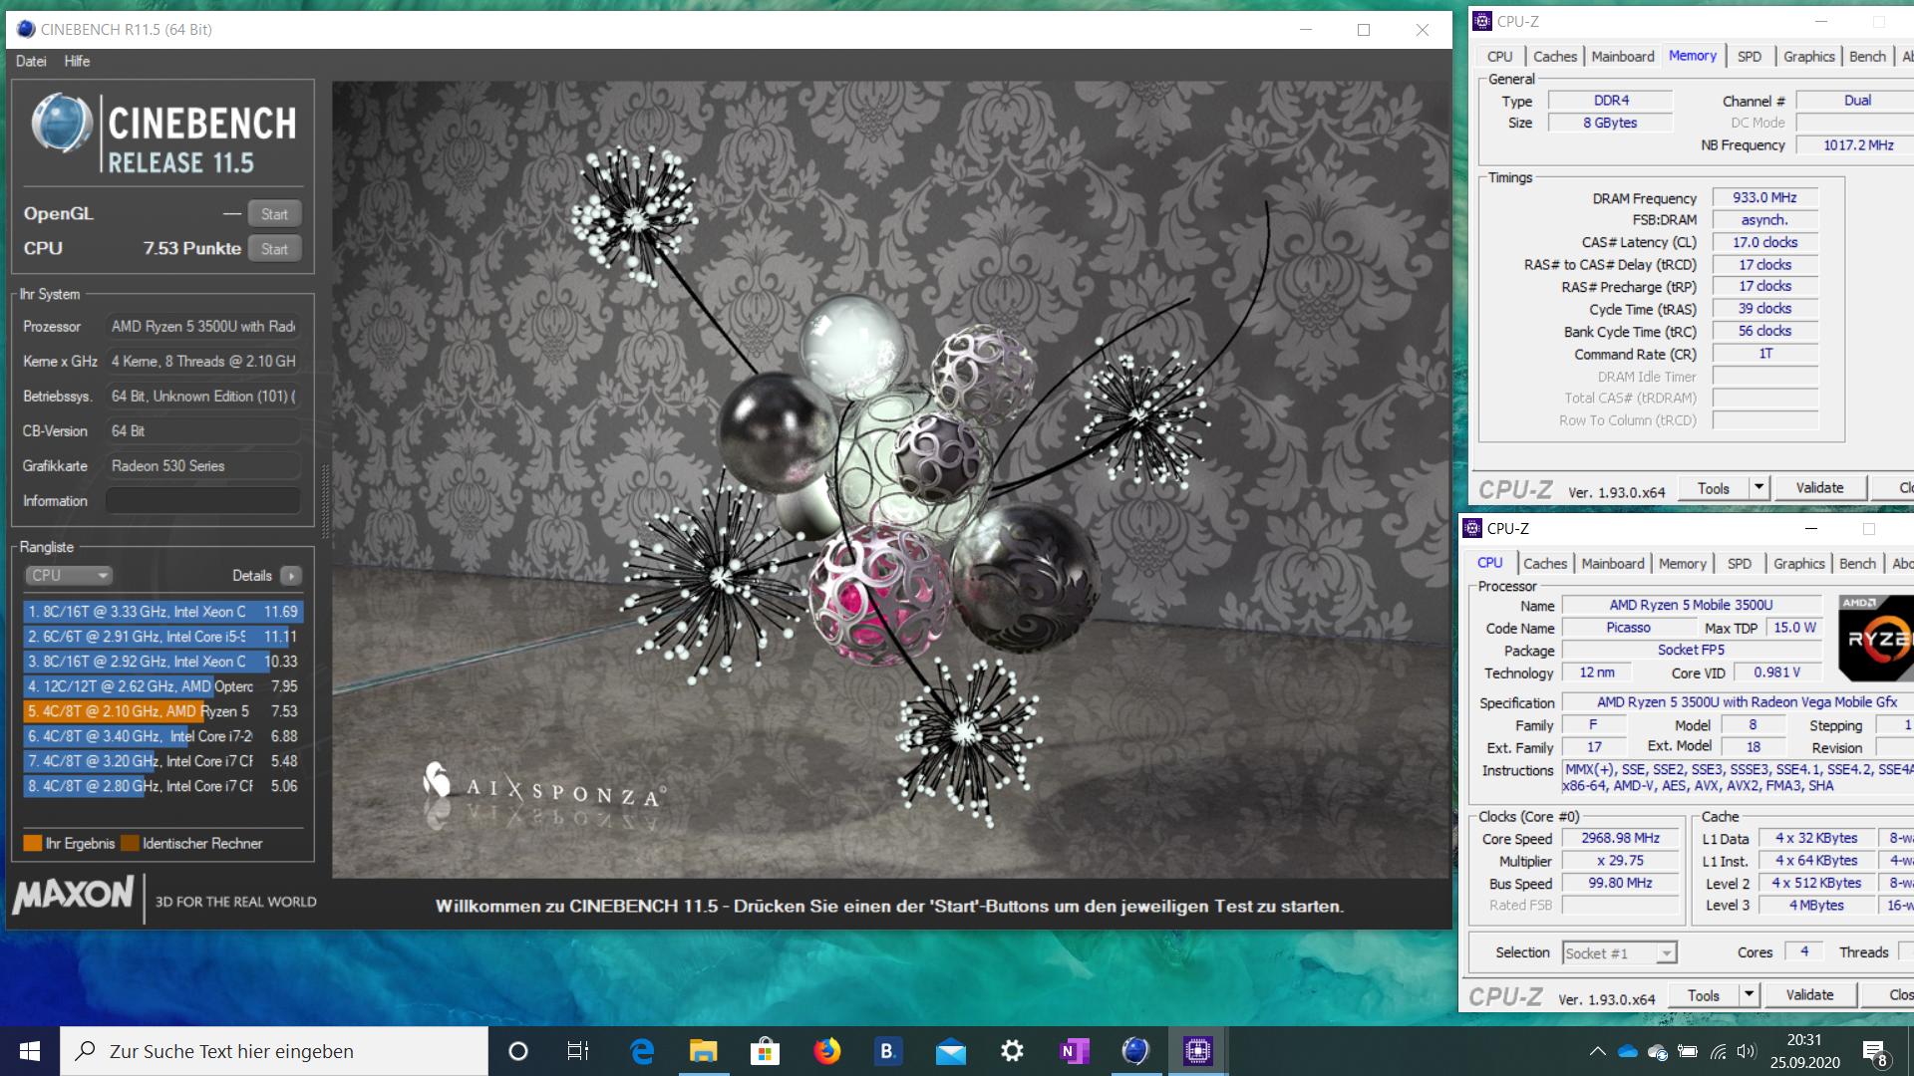Open Caches tab in upper CPU-Z
The height and width of the screenshot is (1076, 1914).
pos(1554,56)
